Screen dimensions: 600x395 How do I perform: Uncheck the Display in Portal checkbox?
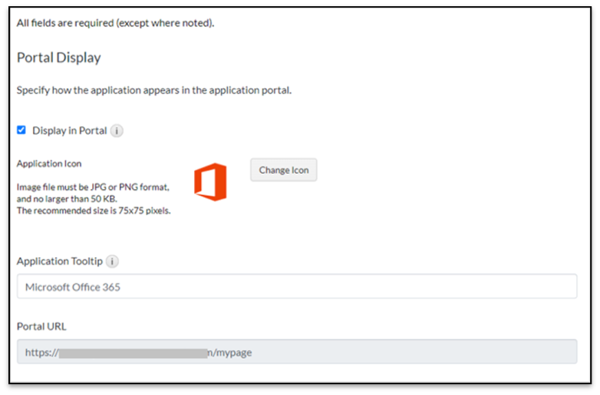tap(21, 130)
